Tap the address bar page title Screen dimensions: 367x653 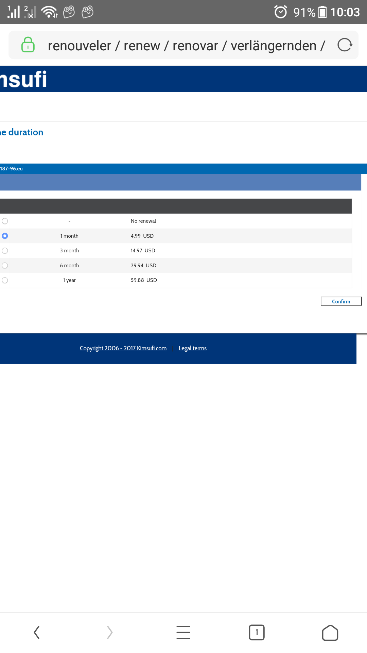pyautogui.click(x=187, y=46)
